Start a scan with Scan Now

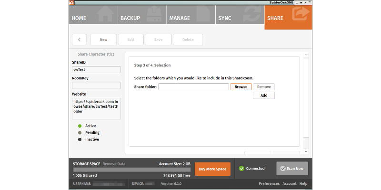[x=292, y=169]
